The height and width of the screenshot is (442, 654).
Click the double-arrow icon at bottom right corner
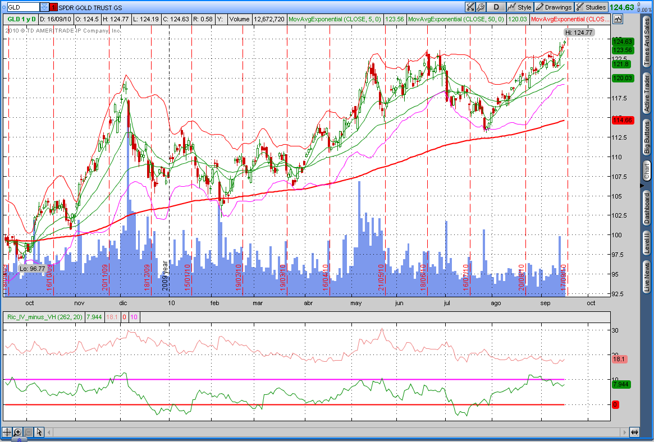[634, 432]
